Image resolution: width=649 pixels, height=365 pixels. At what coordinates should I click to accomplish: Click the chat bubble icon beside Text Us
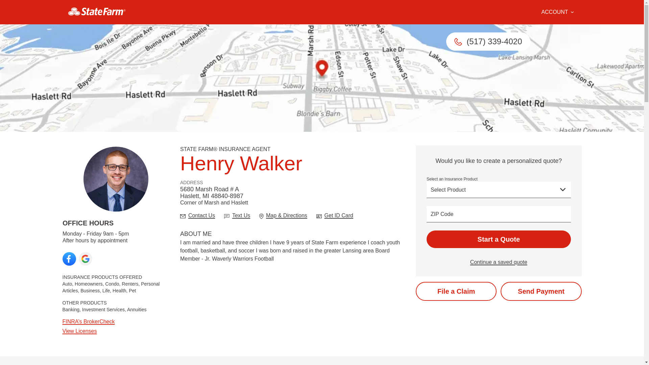tap(227, 216)
